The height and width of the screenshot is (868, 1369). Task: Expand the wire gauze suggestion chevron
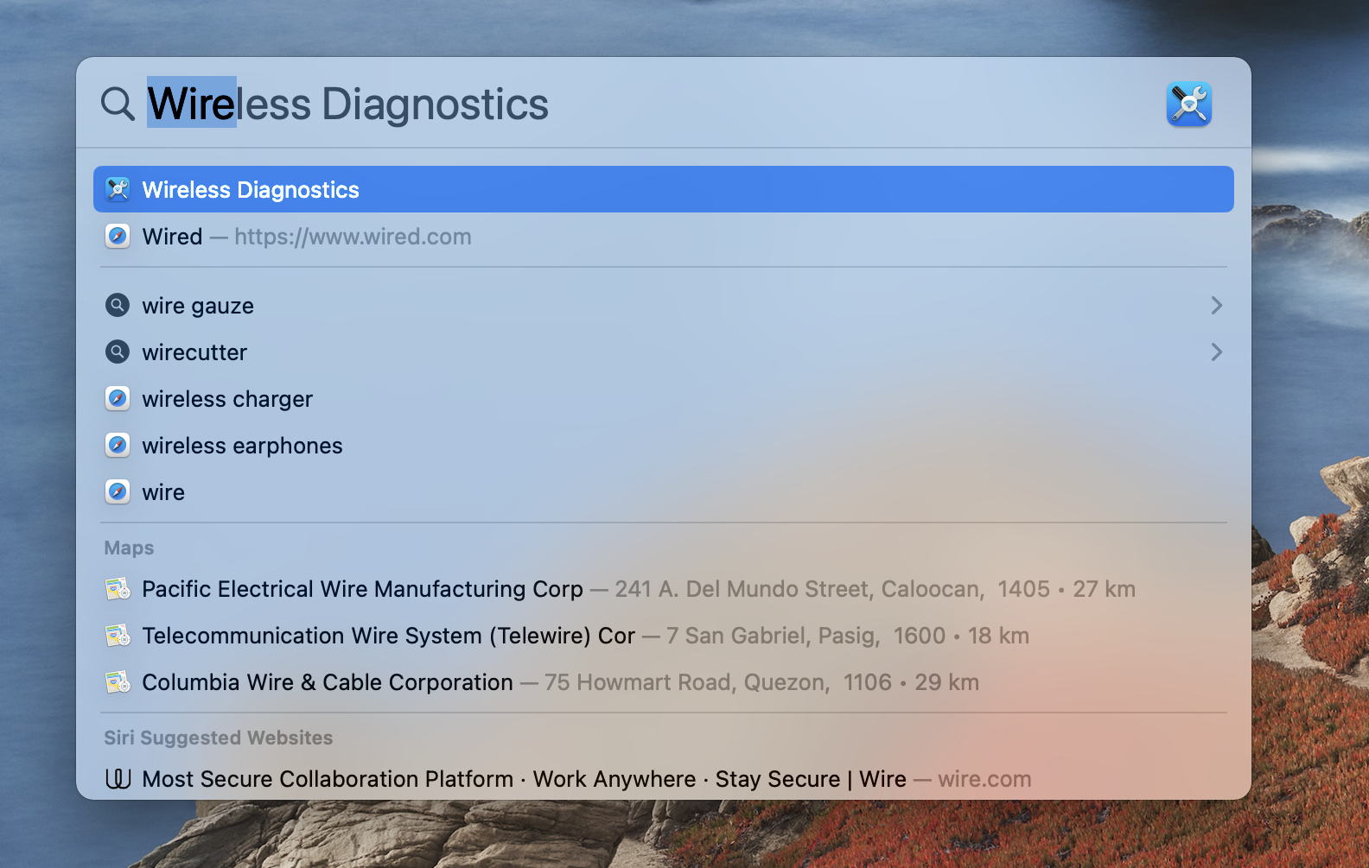1216,305
